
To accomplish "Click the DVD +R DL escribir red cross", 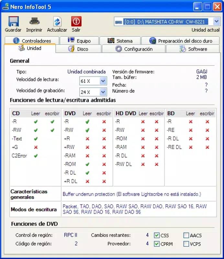I will click(104, 181).
